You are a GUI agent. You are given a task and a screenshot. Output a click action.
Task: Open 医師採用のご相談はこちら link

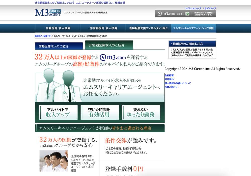(x=187, y=44)
